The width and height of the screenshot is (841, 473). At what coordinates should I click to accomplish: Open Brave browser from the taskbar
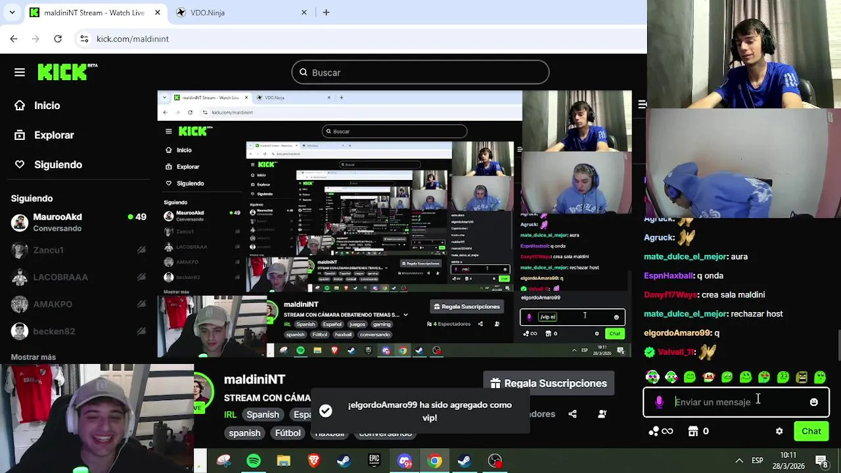pyautogui.click(x=314, y=461)
